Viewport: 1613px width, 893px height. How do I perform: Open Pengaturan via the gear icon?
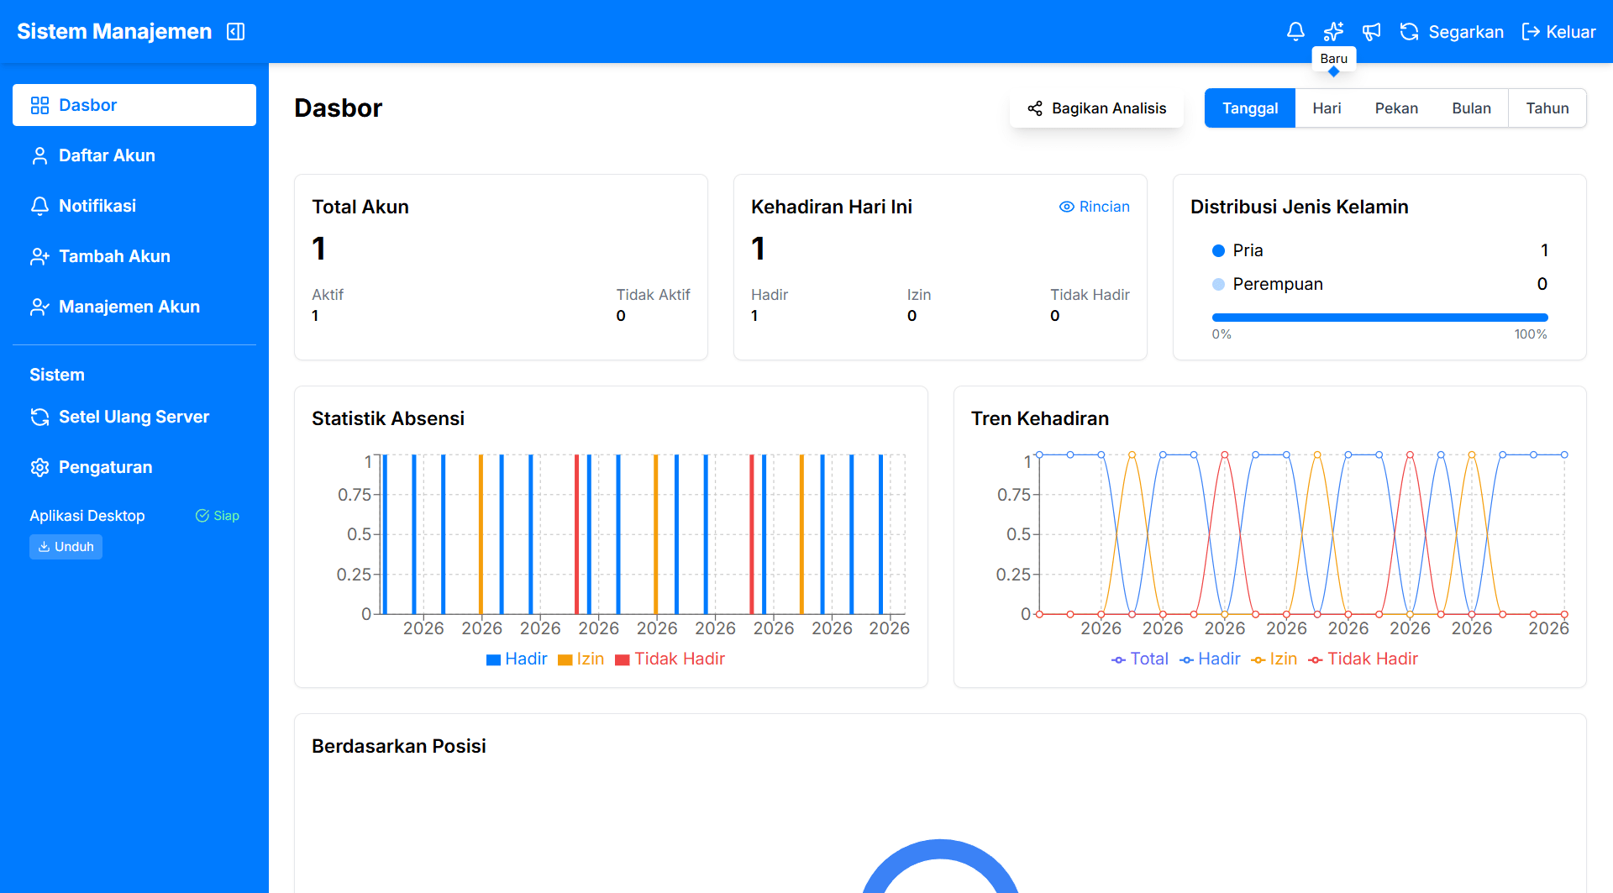click(39, 467)
